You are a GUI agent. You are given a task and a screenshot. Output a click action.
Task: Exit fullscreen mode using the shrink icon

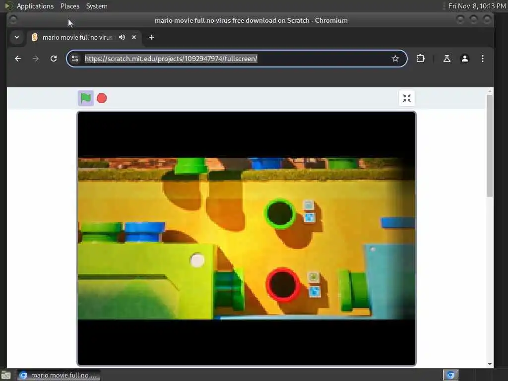click(x=407, y=98)
